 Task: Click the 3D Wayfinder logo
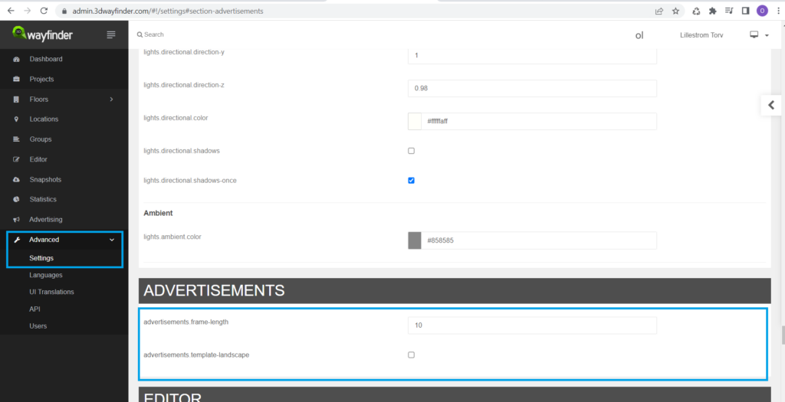tap(43, 34)
